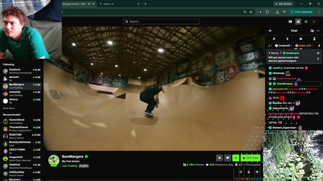This screenshot has width=323, height=181.
Task: Switch to the Home / X tab
Action: (119, 4)
